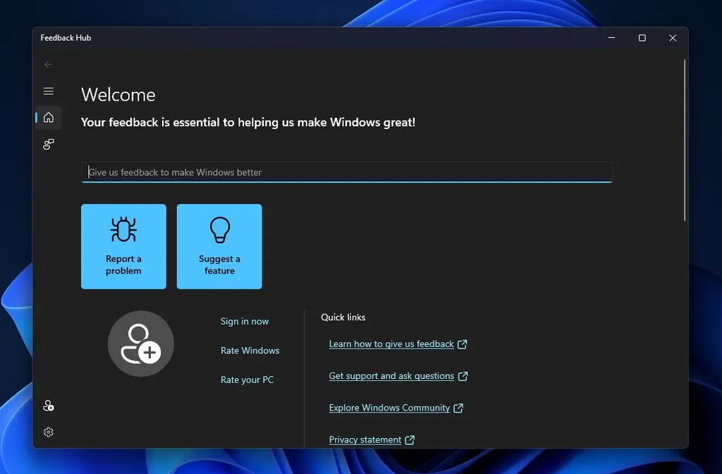The width and height of the screenshot is (722, 474).
Task: Click the back arrow icon
Action: [x=48, y=65]
